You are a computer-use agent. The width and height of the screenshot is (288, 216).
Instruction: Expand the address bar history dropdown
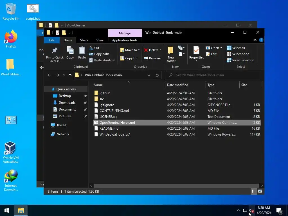point(149,75)
